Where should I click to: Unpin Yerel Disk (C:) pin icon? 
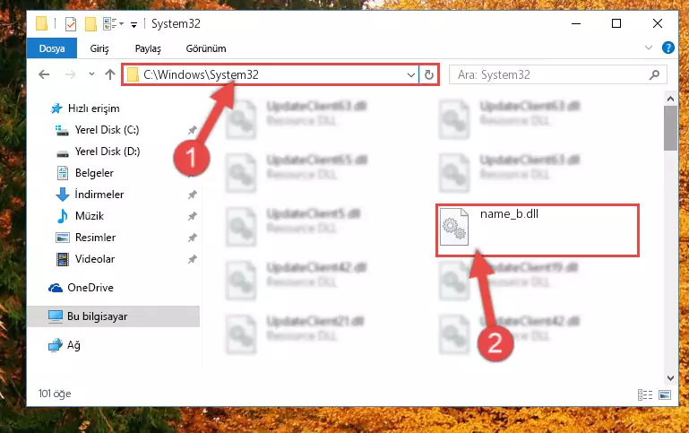pyautogui.click(x=193, y=130)
